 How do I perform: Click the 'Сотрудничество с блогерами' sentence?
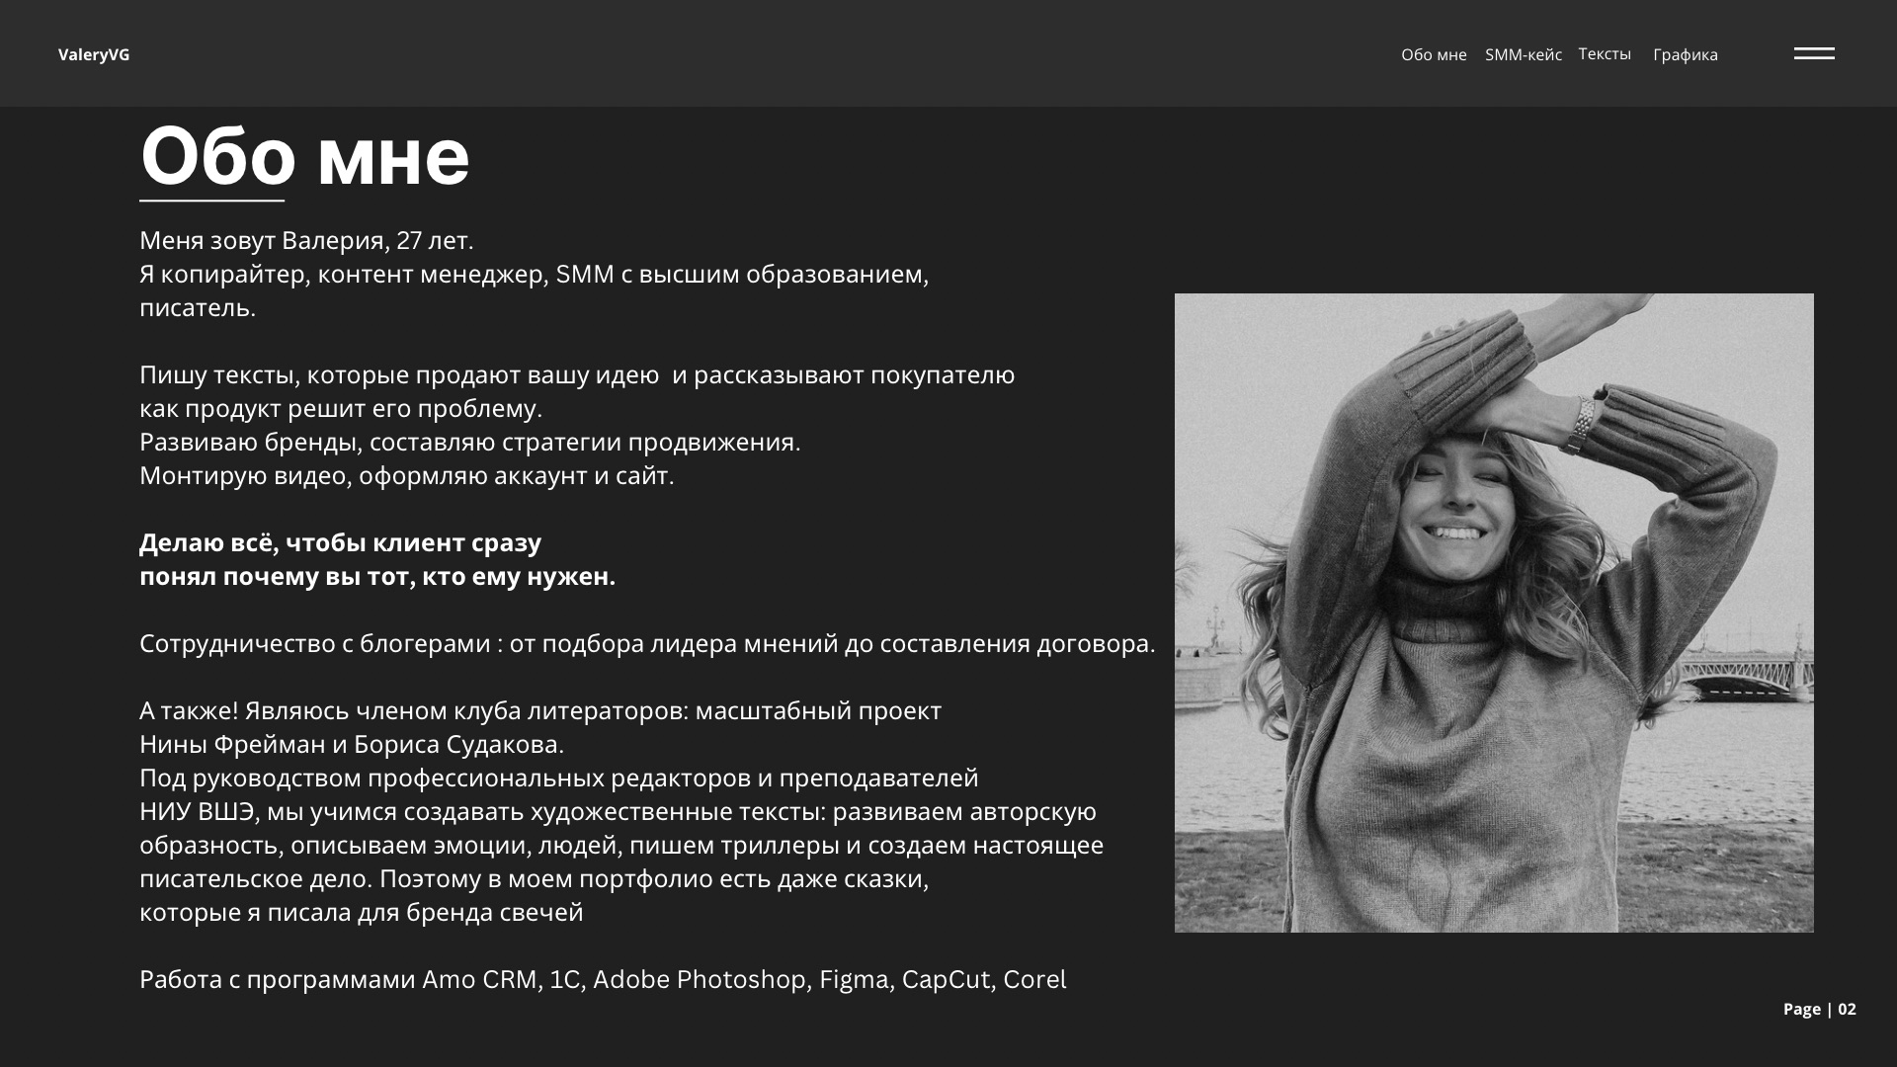click(x=646, y=643)
